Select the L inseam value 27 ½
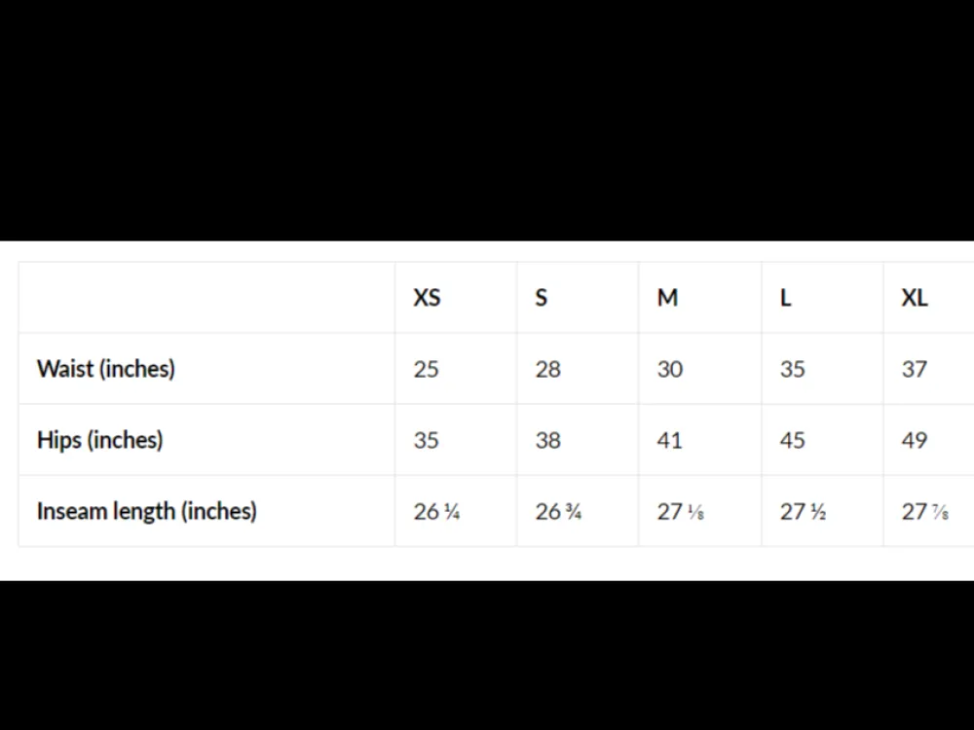 (x=804, y=512)
